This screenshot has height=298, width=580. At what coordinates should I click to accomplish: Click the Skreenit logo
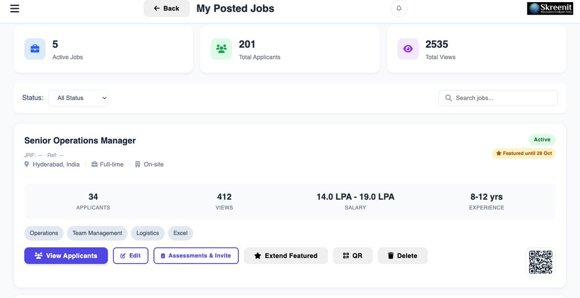point(549,8)
